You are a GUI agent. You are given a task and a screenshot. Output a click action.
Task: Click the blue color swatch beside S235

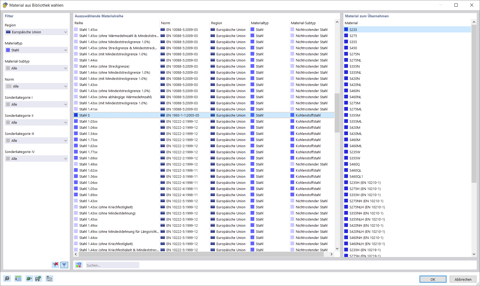pyautogui.click(x=346, y=30)
